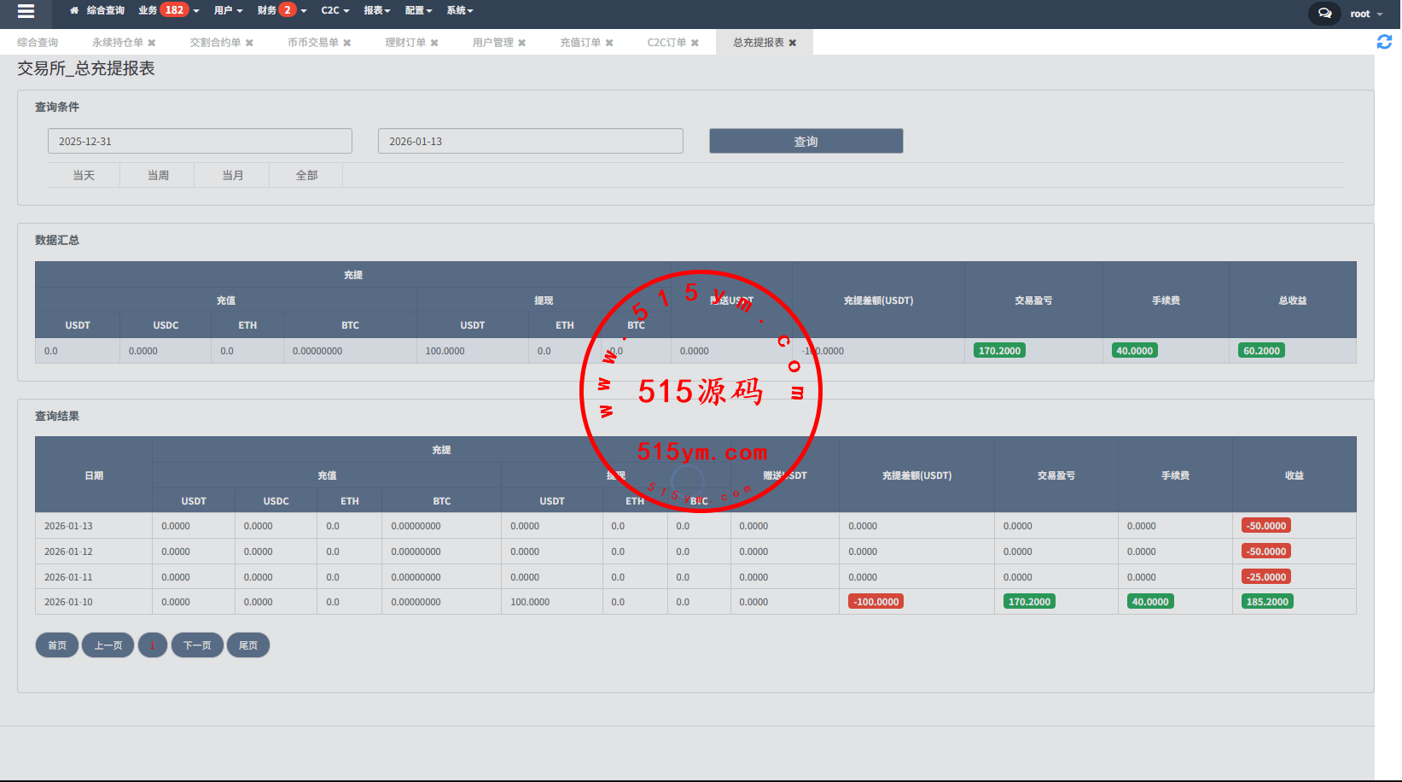Click the start date field 2025-12-31
This screenshot has height=782, width=1402.
200,142
